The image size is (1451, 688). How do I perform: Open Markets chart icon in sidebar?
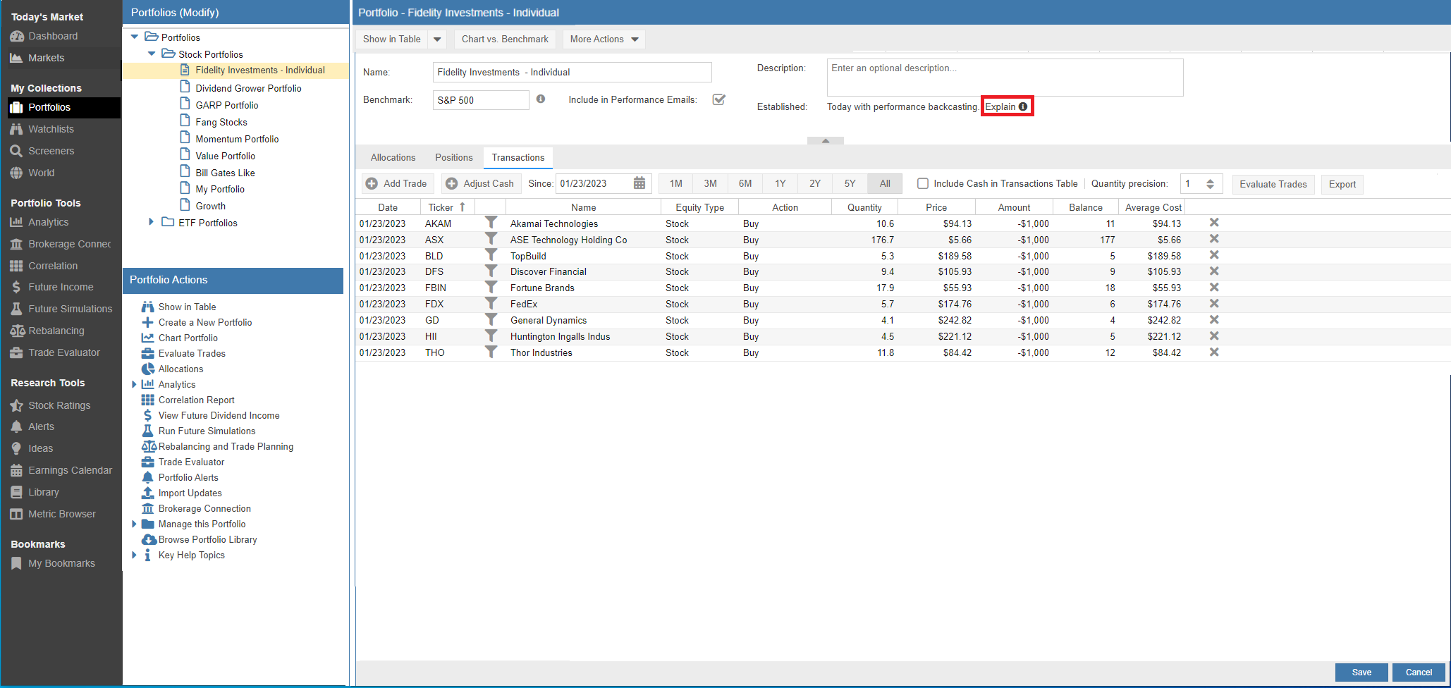tap(16, 58)
